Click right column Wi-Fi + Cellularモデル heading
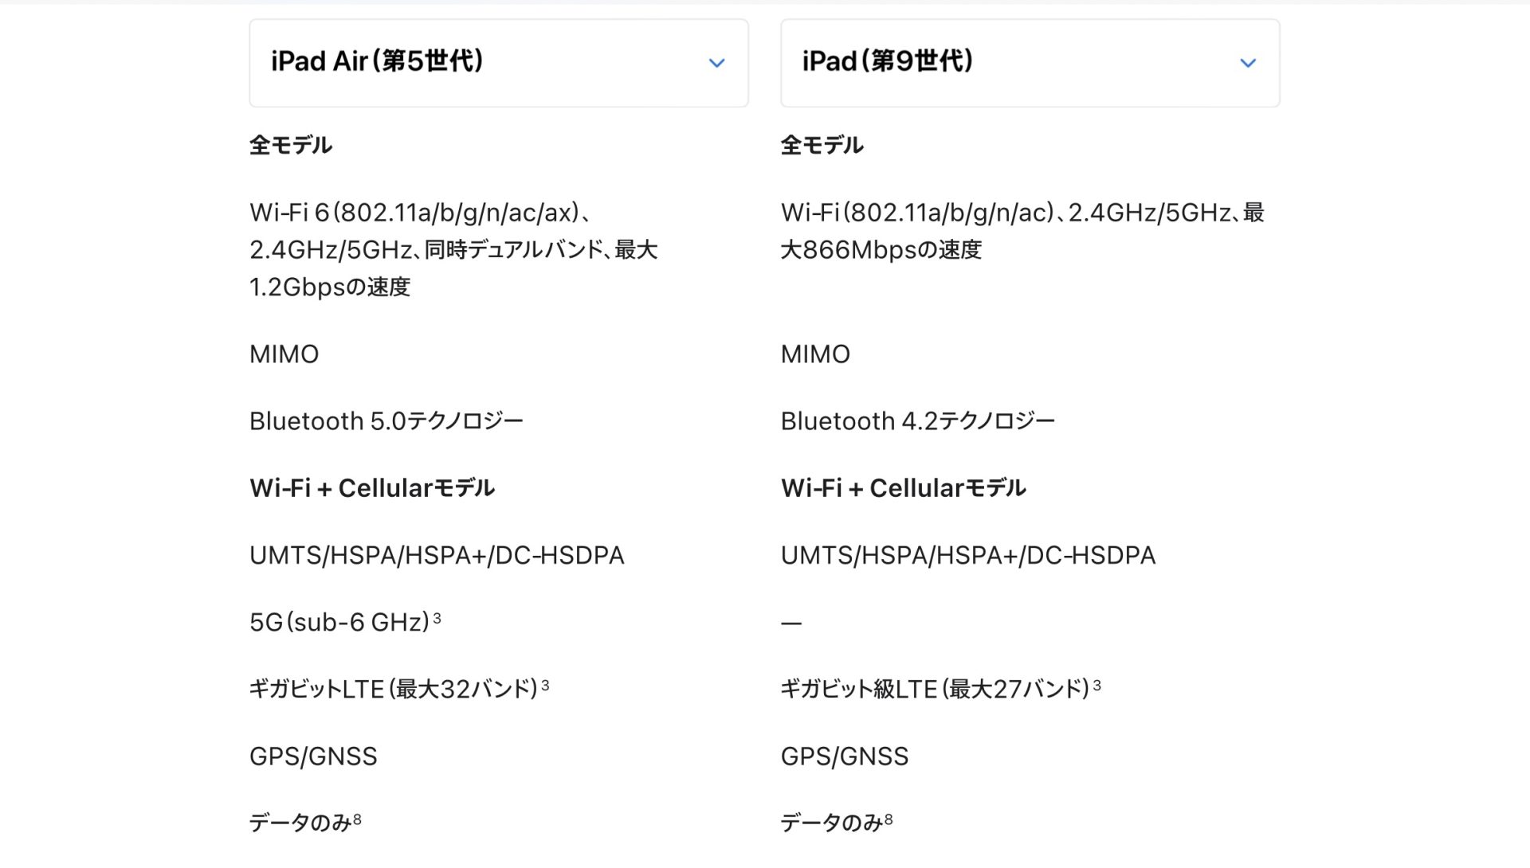Screen dimensions: 1530x868 click(x=903, y=487)
